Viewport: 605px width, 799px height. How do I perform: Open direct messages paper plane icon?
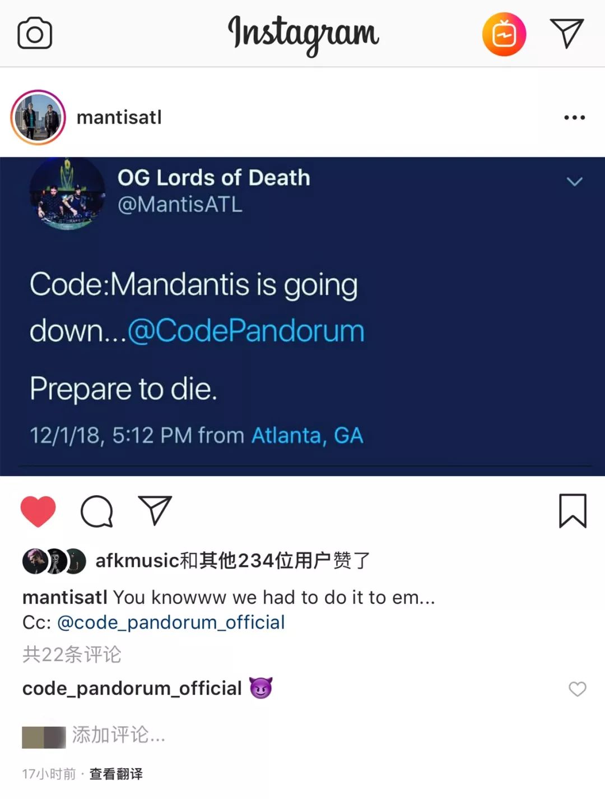567,33
